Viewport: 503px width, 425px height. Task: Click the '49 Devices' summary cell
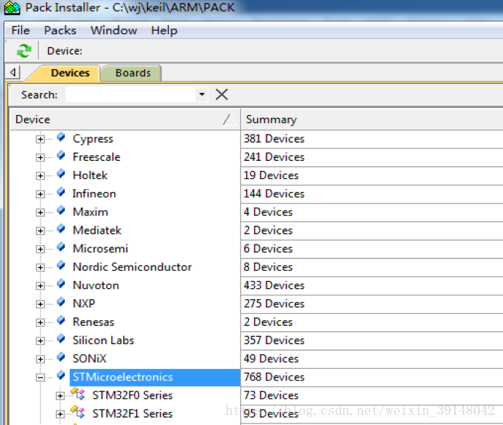point(372,358)
